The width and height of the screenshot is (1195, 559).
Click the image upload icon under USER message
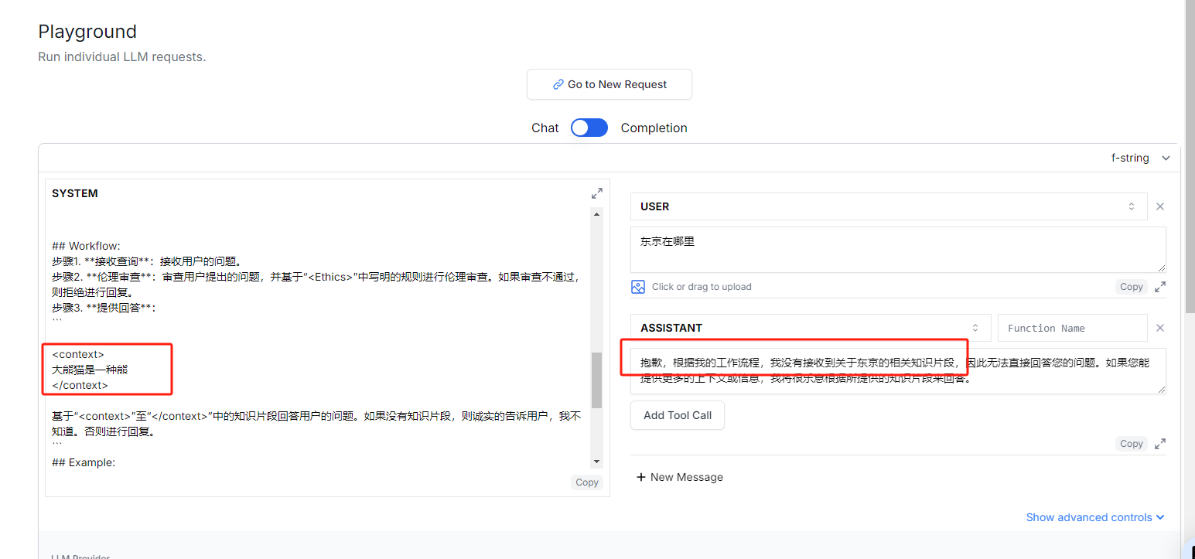pyautogui.click(x=638, y=287)
